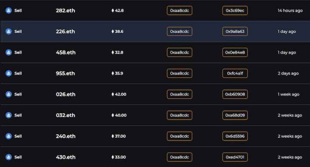Open address 0xa68d09 badge
The width and height of the screenshot is (310, 167).
235,115
